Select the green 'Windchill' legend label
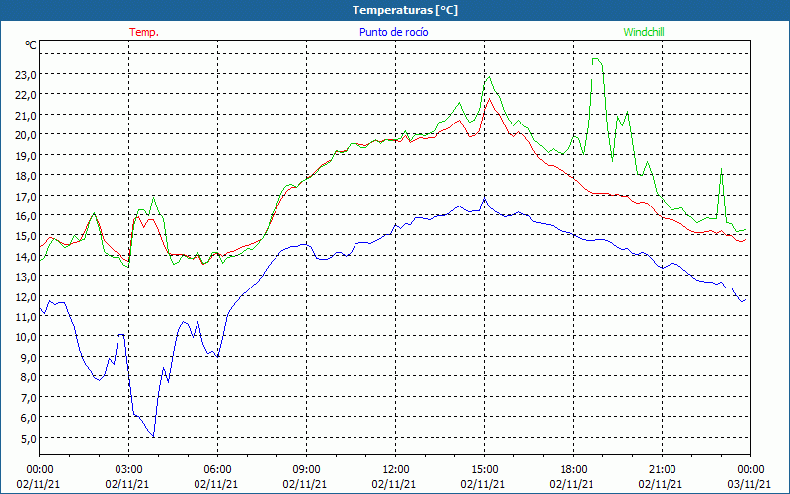The height and width of the screenshot is (494, 790). click(644, 32)
